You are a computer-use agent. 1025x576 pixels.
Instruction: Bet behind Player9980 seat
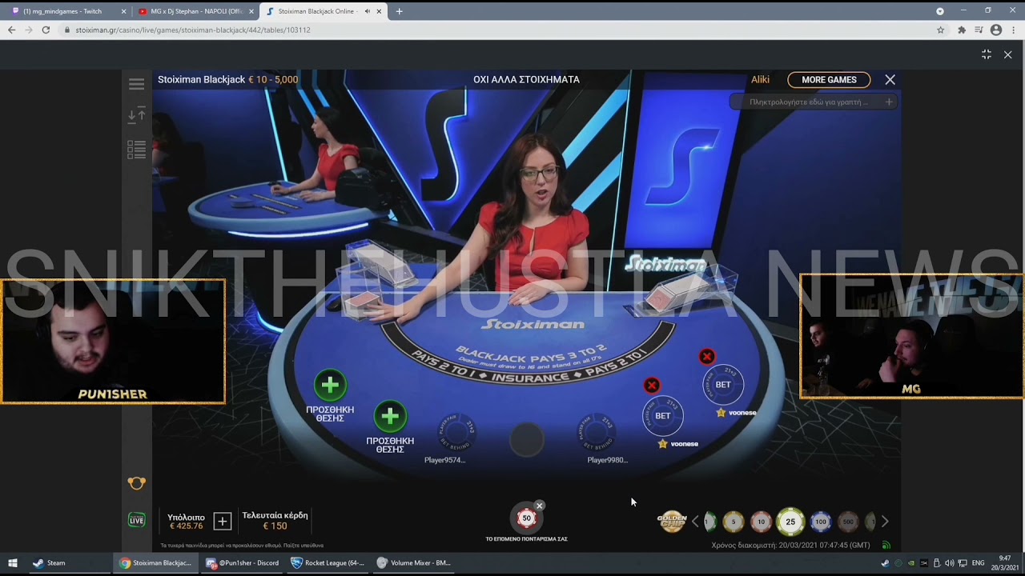tap(597, 432)
